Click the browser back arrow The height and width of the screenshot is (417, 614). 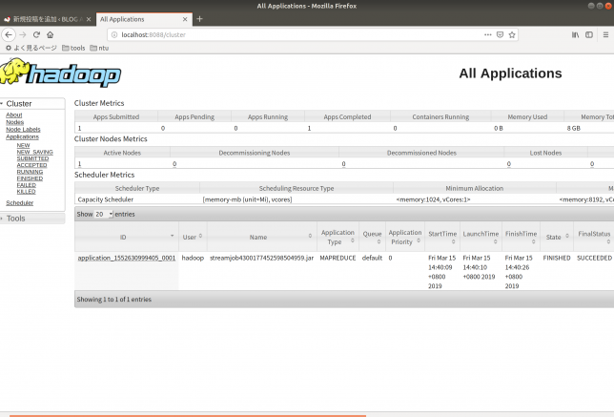(x=10, y=34)
